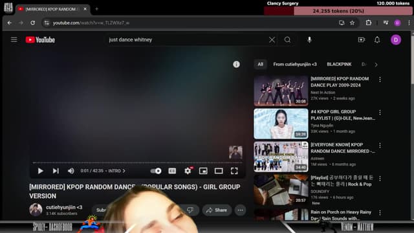This screenshot has height=233, width=414.
Task: Enter fullscreen mode icon
Action: click(234, 171)
